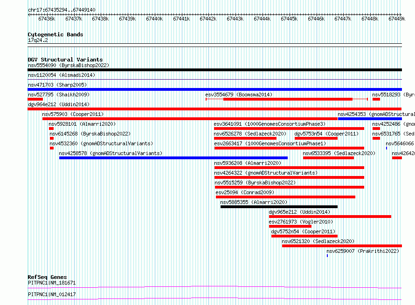The image size is (415, 305).
Task: Select PITPNC1|NM_181671 gene label
Action: point(52,283)
